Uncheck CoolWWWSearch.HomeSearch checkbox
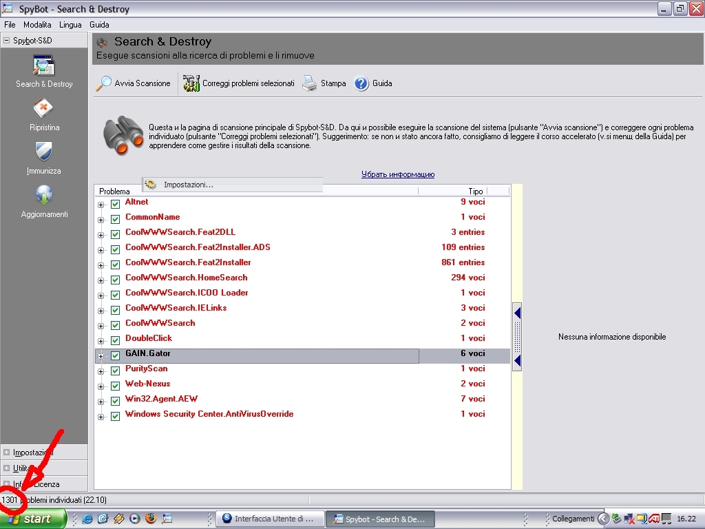Viewport: 705px width, 529px height. pos(115,280)
